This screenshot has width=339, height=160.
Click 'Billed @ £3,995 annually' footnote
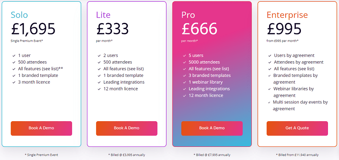[x=127, y=155]
